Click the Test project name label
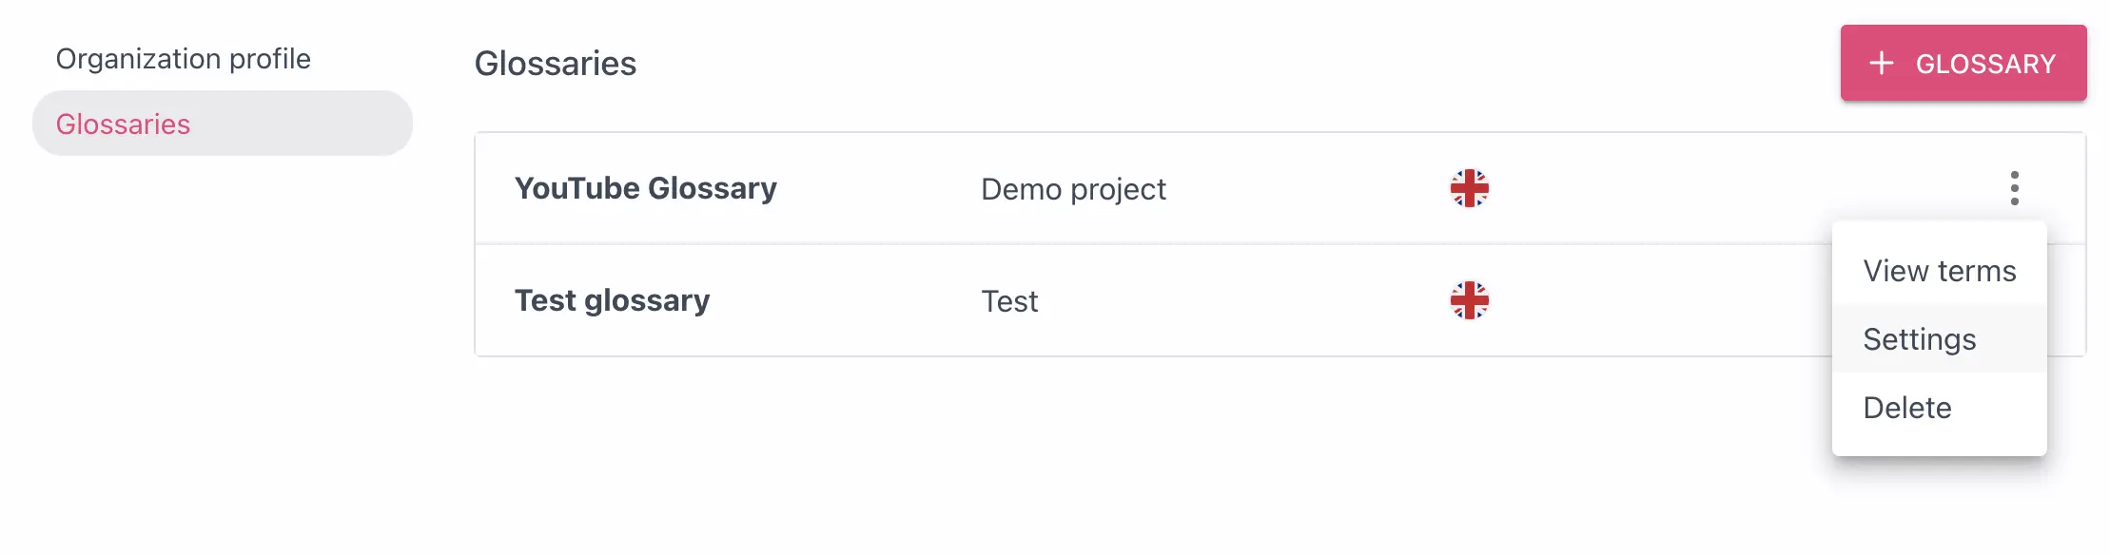The width and height of the screenshot is (2110, 555). coord(1008,301)
